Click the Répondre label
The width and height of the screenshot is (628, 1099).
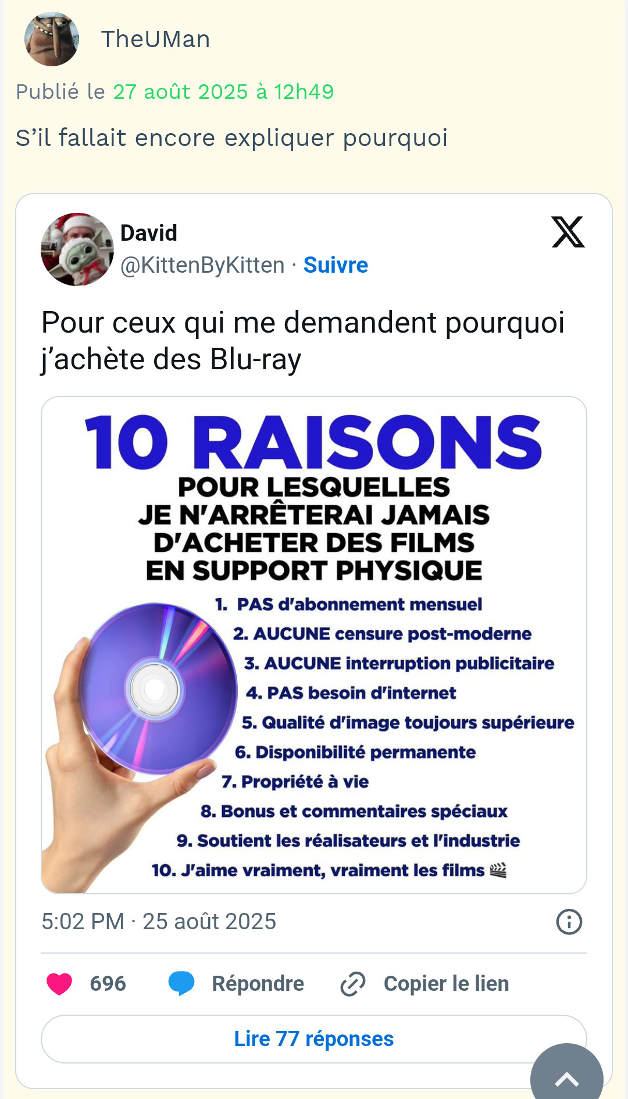[x=258, y=984]
